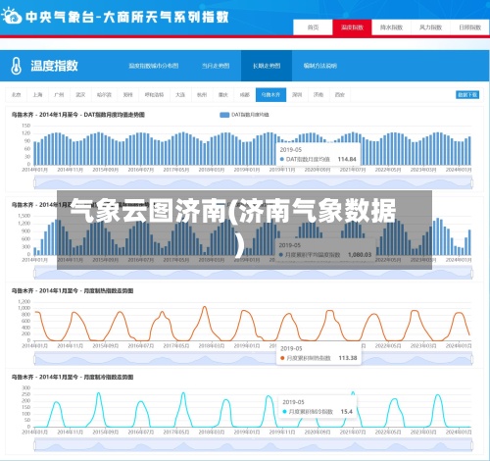This screenshot has width=490, height=461.
Task: Click right handle of DAT chart zoom slider
Action: pos(471,183)
